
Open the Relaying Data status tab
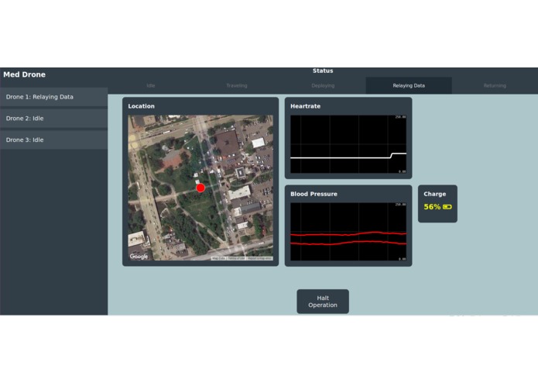click(409, 85)
